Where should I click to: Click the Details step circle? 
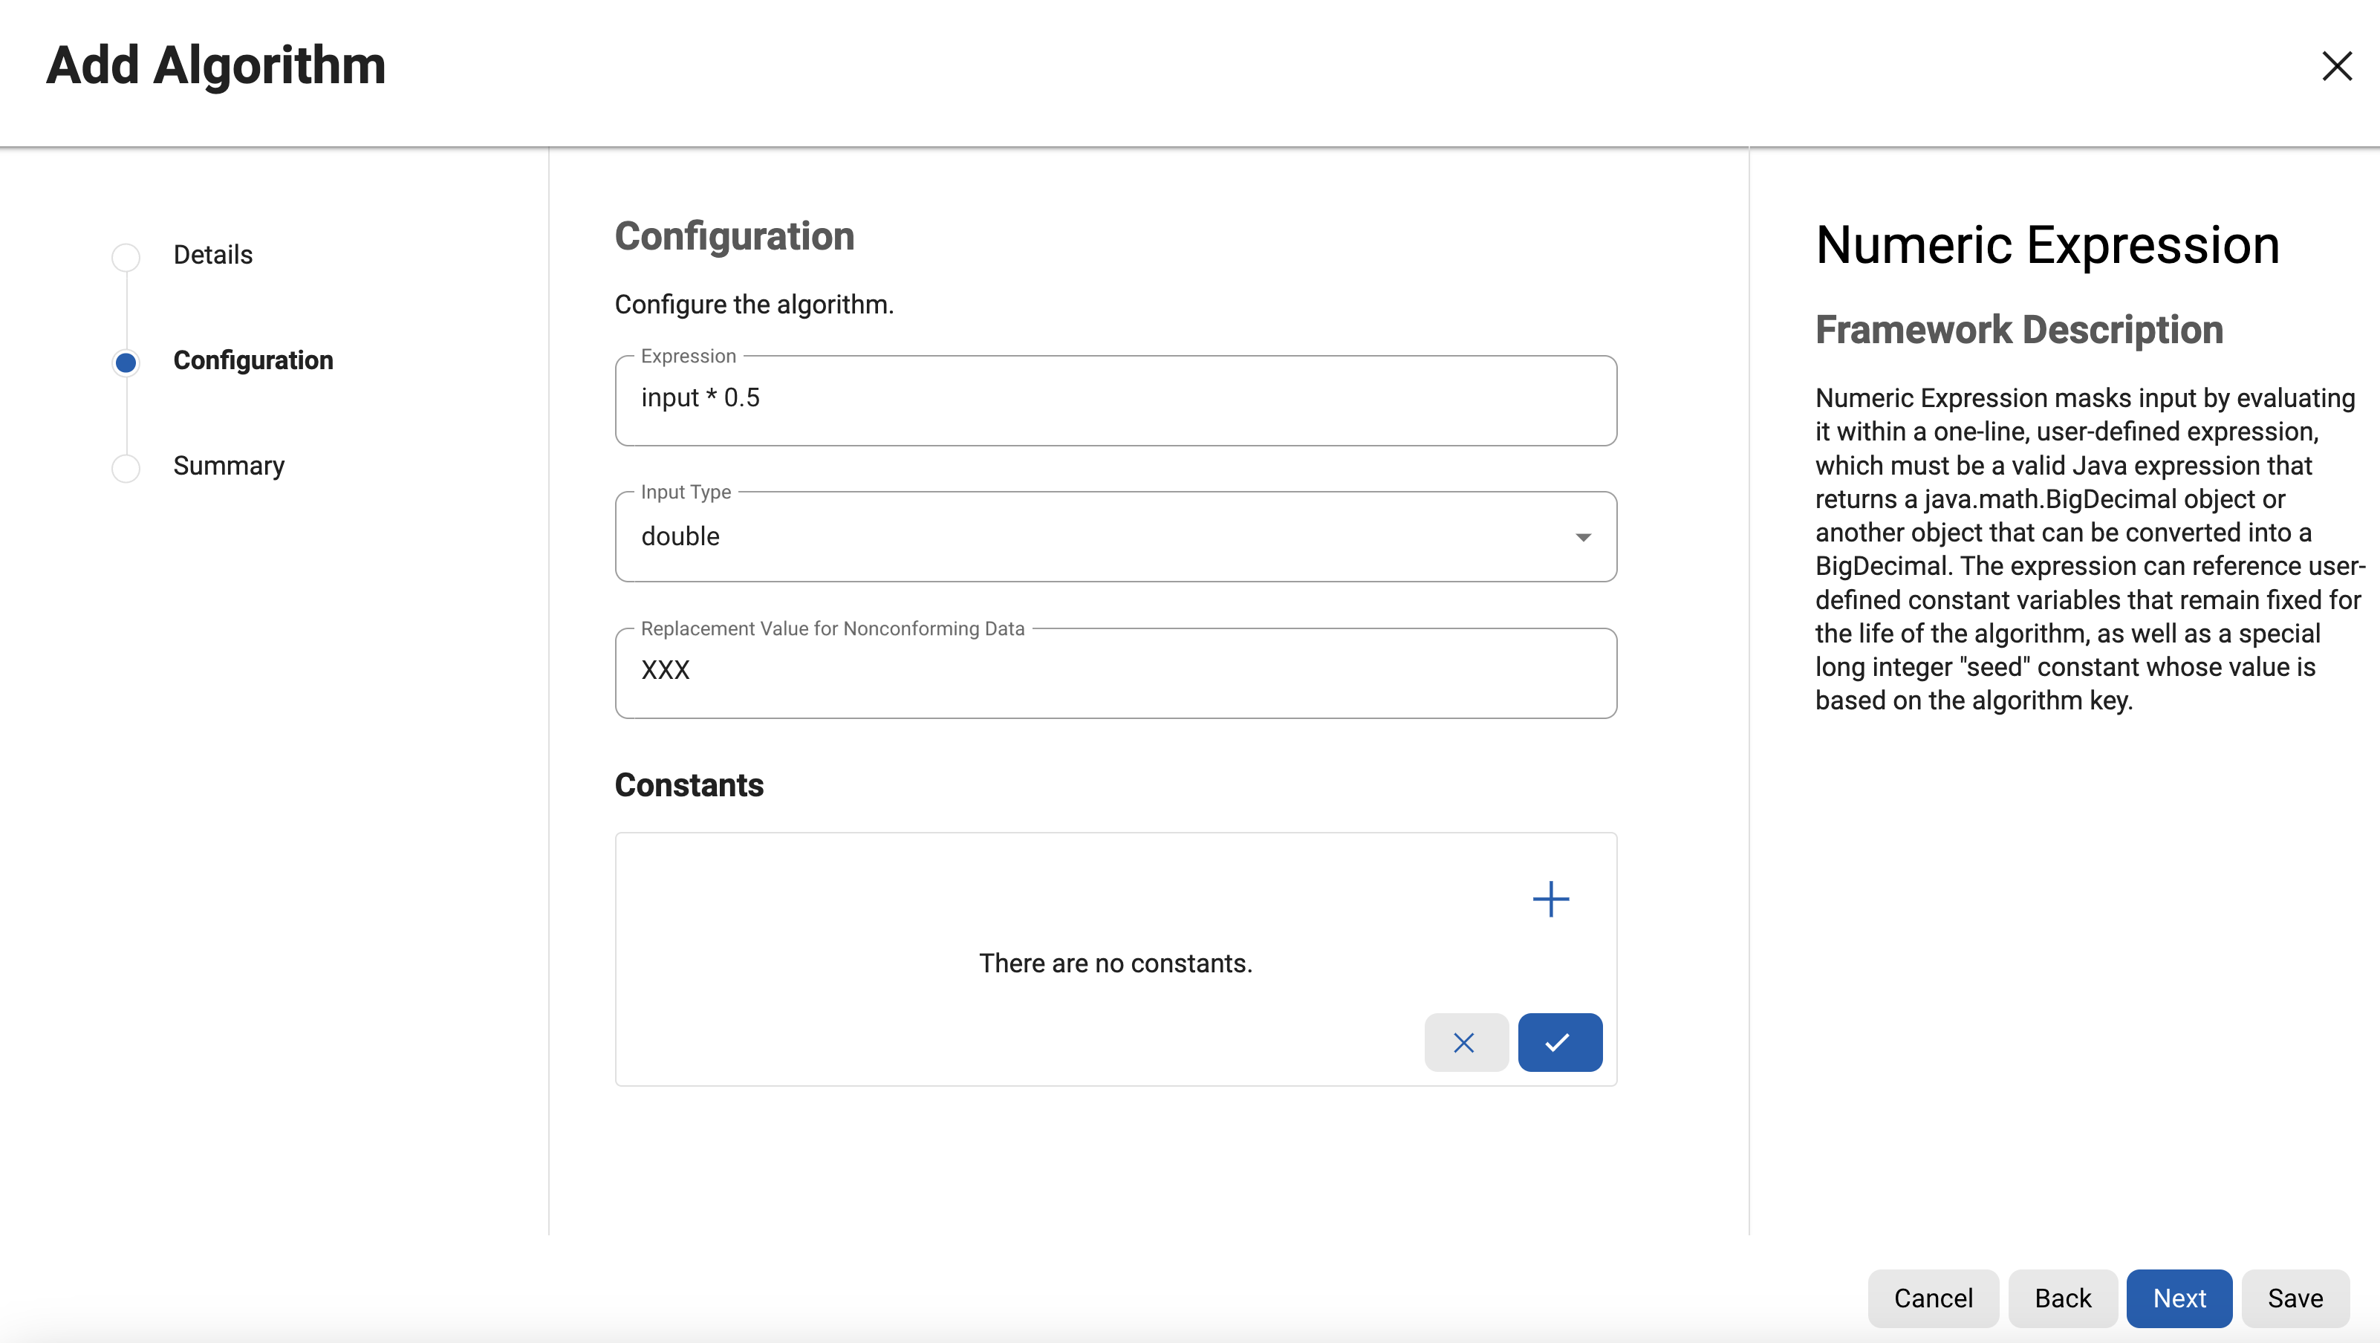pyautogui.click(x=126, y=257)
